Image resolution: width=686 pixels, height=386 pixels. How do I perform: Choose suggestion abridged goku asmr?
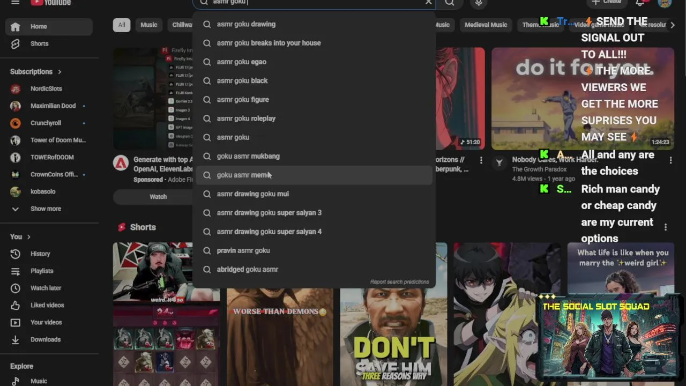(314, 269)
